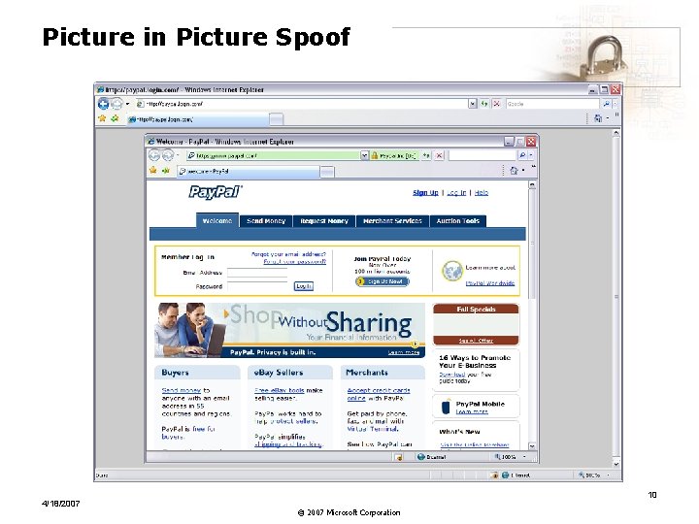
Task: Click PayPal Mobile phone icon
Action: [x=446, y=408]
